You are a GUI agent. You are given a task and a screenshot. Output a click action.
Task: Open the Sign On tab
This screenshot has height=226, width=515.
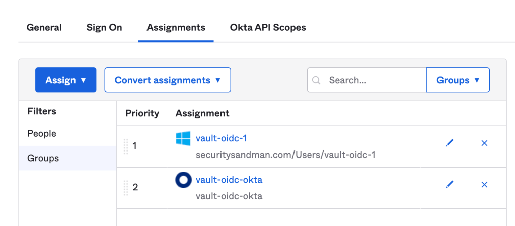coord(104,27)
